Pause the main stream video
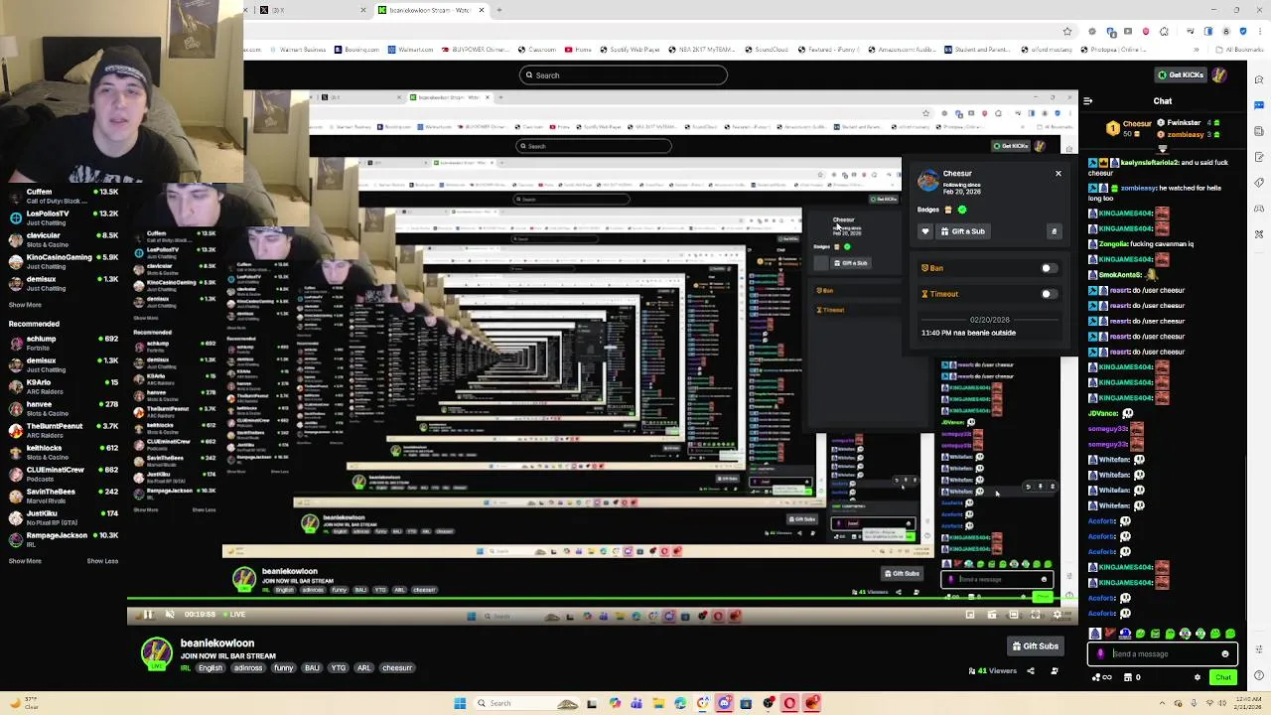The image size is (1271, 715). (x=148, y=615)
